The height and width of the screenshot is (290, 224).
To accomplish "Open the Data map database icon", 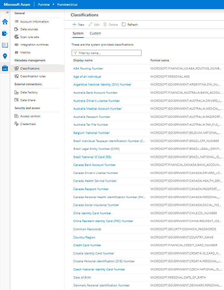I will [x=5, y=33].
